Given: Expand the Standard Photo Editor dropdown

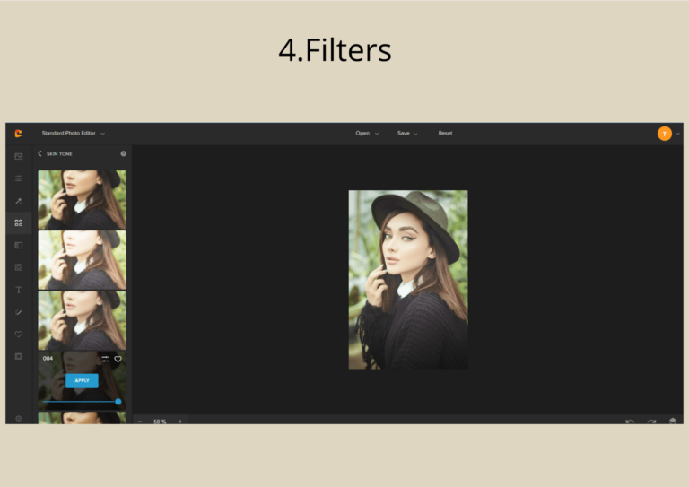Looking at the screenshot, I should click(73, 133).
